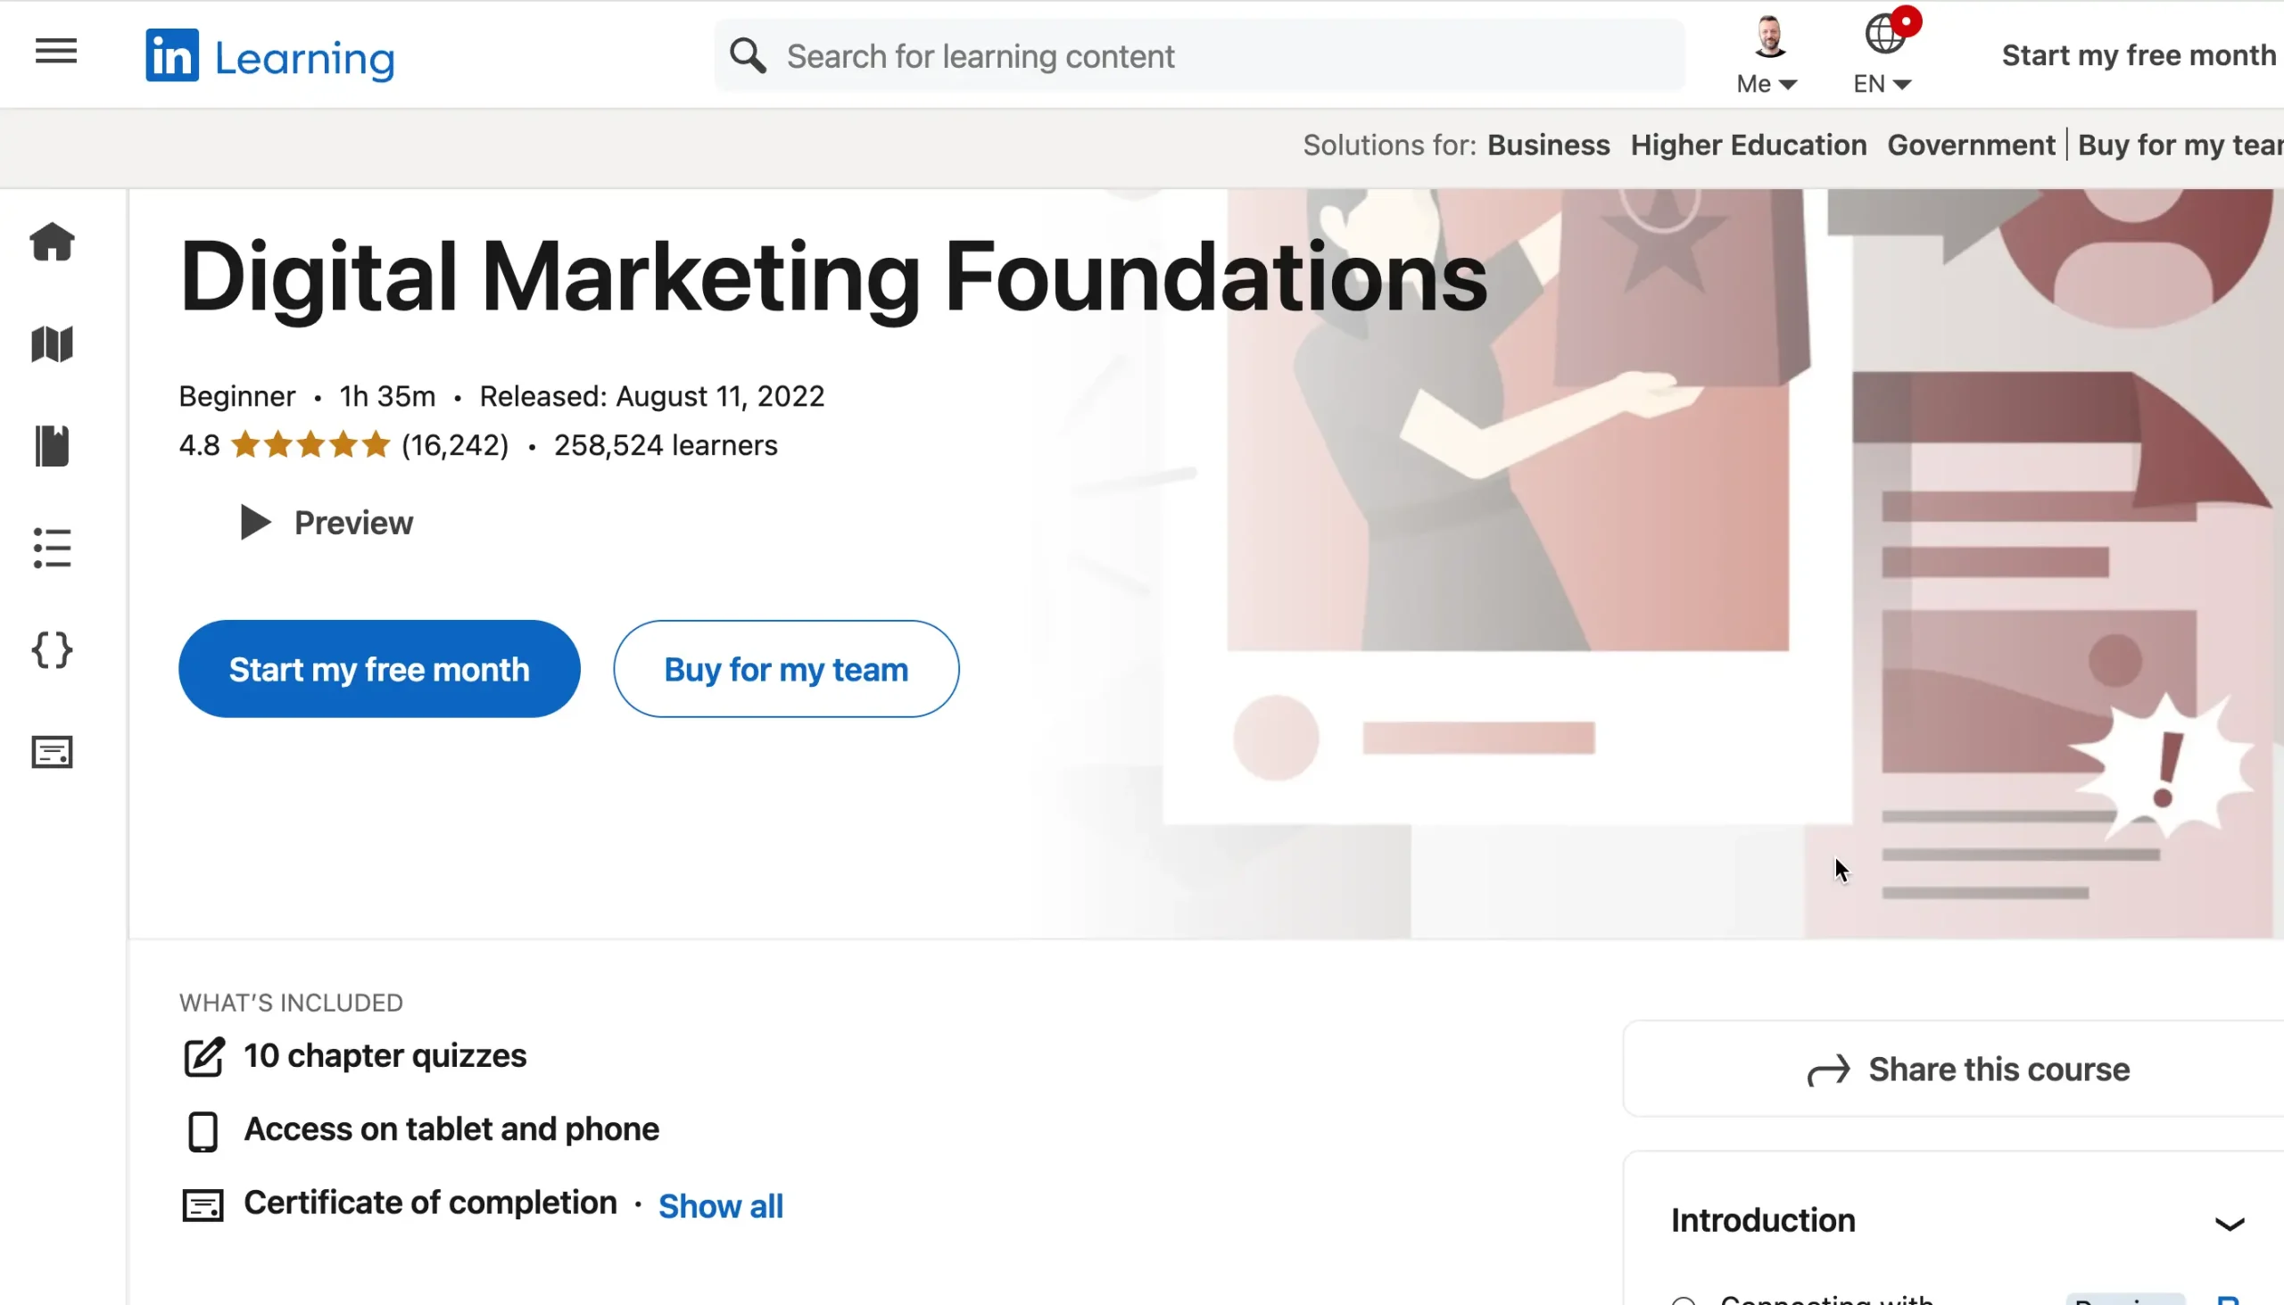The width and height of the screenshot is (2284, 1305).
Task: Click blue Start my free month button
Action: point(379,670)
